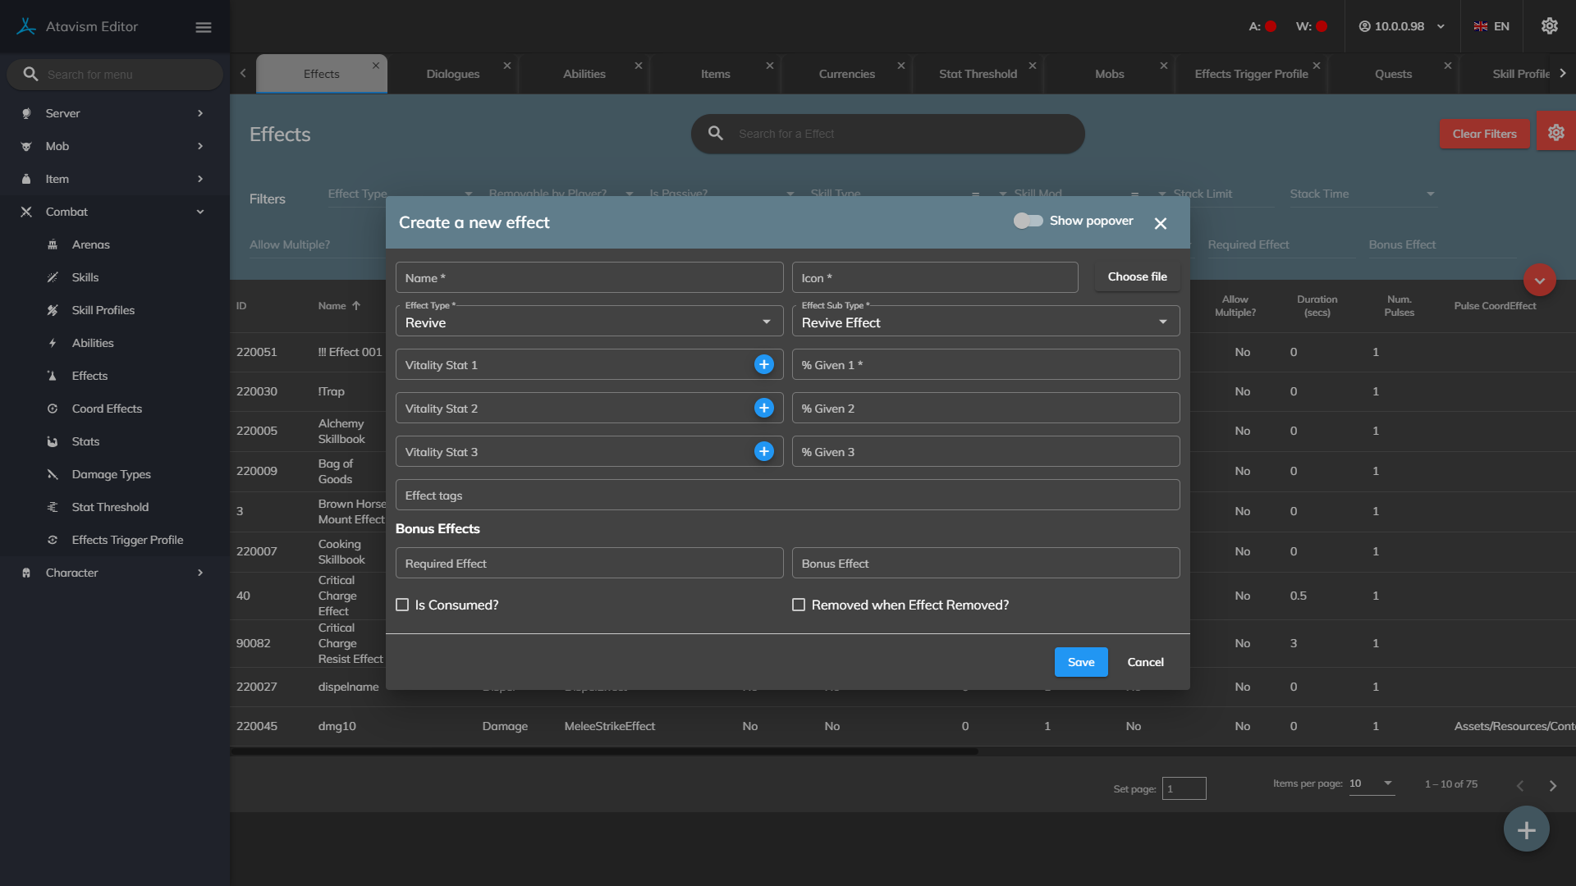Click the Choose file button
Screen dimensions: 1576x886
[1137, 276]
